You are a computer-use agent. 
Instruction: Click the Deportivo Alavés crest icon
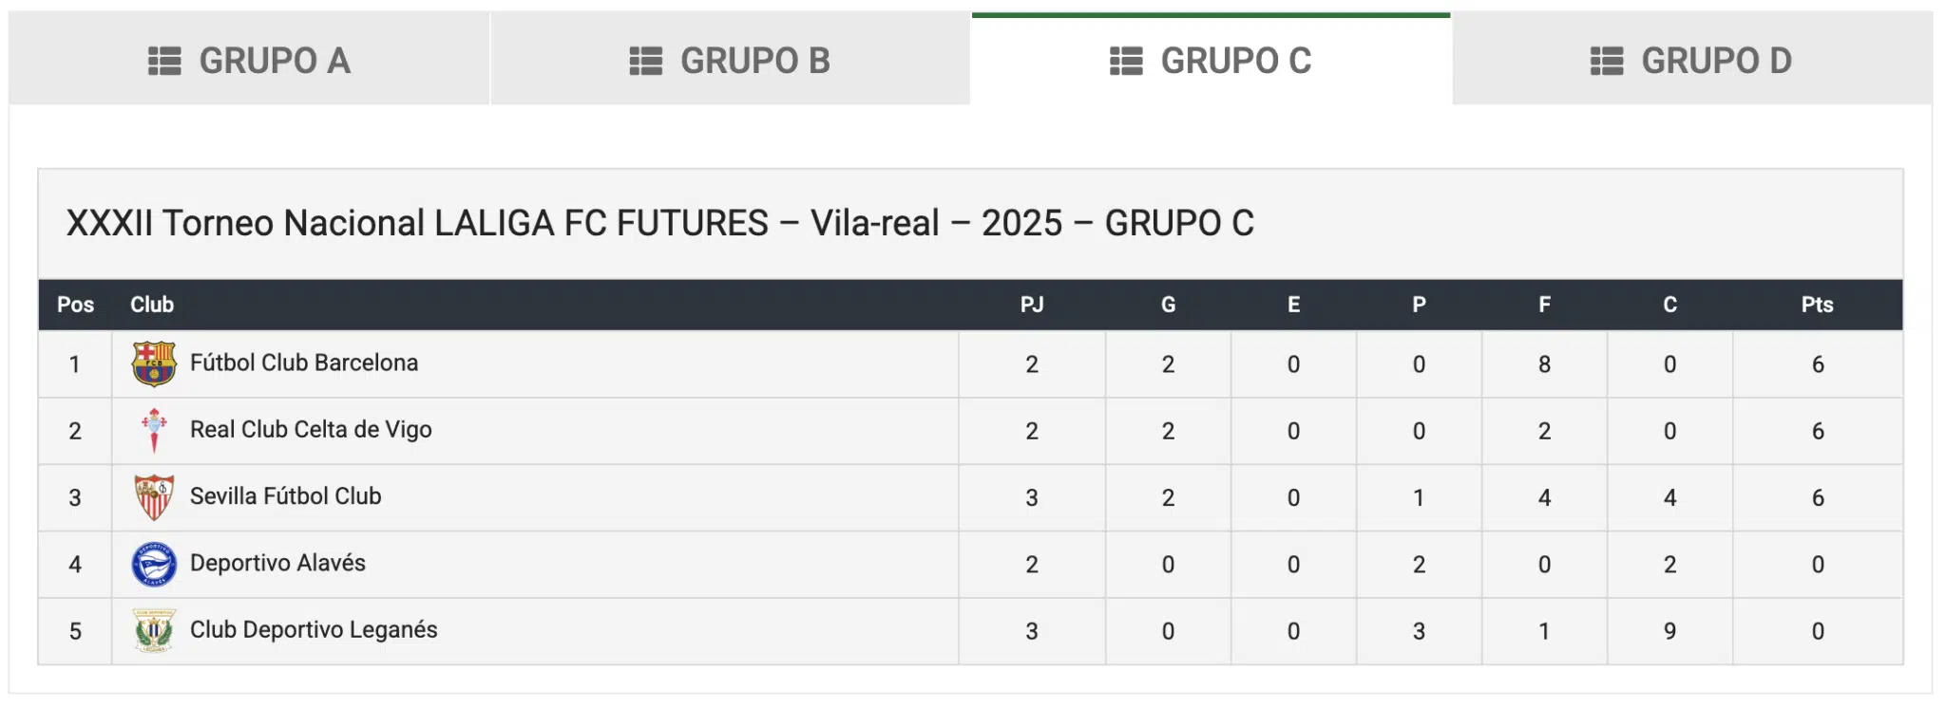click(154, 565)
